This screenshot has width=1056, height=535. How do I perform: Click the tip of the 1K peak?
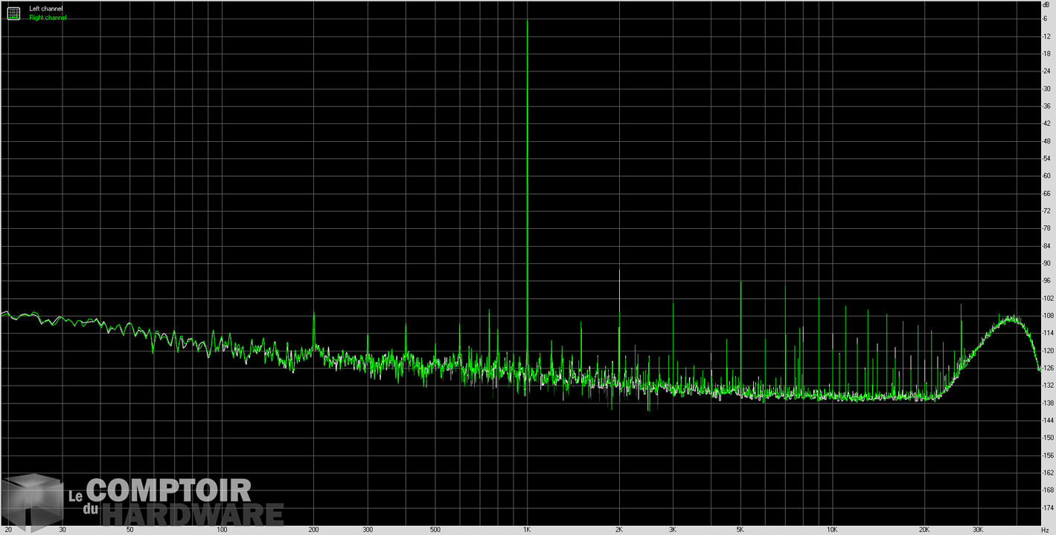527,20
